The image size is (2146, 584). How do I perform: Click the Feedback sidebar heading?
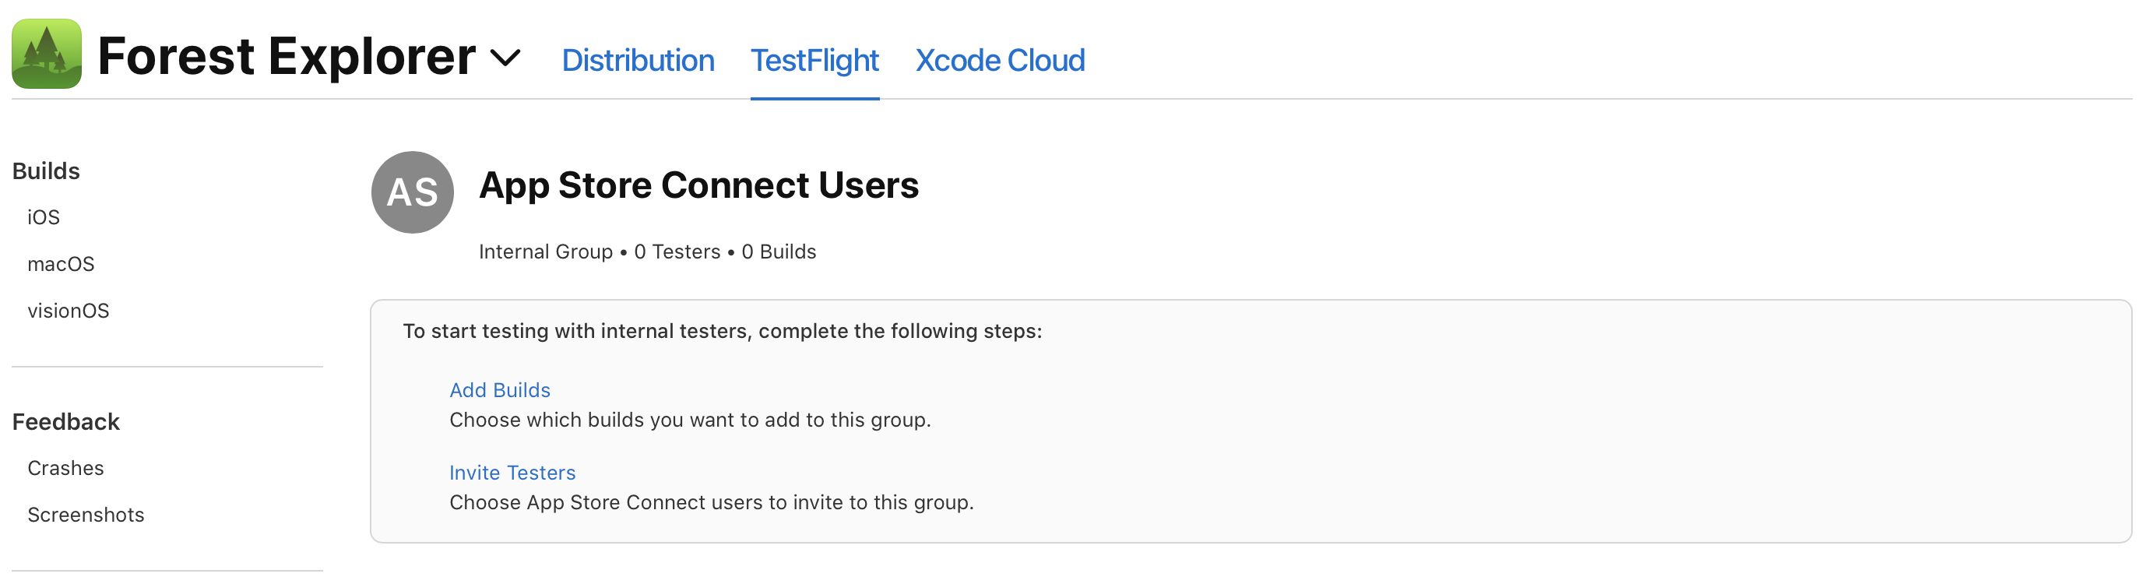click(66, 421)
